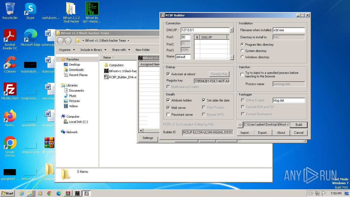Viewport: 350px width, 197px height.
Task: Open Share with dropdown in Explorer
Action: point(121,50)
